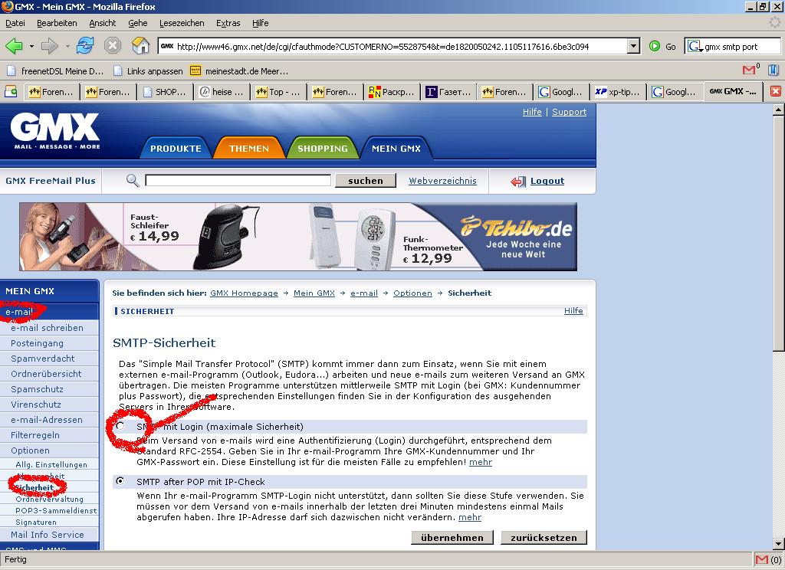The image size is (785, 570).
Task: Switch to the xp-tip browser tab
Action: (617, 92)
